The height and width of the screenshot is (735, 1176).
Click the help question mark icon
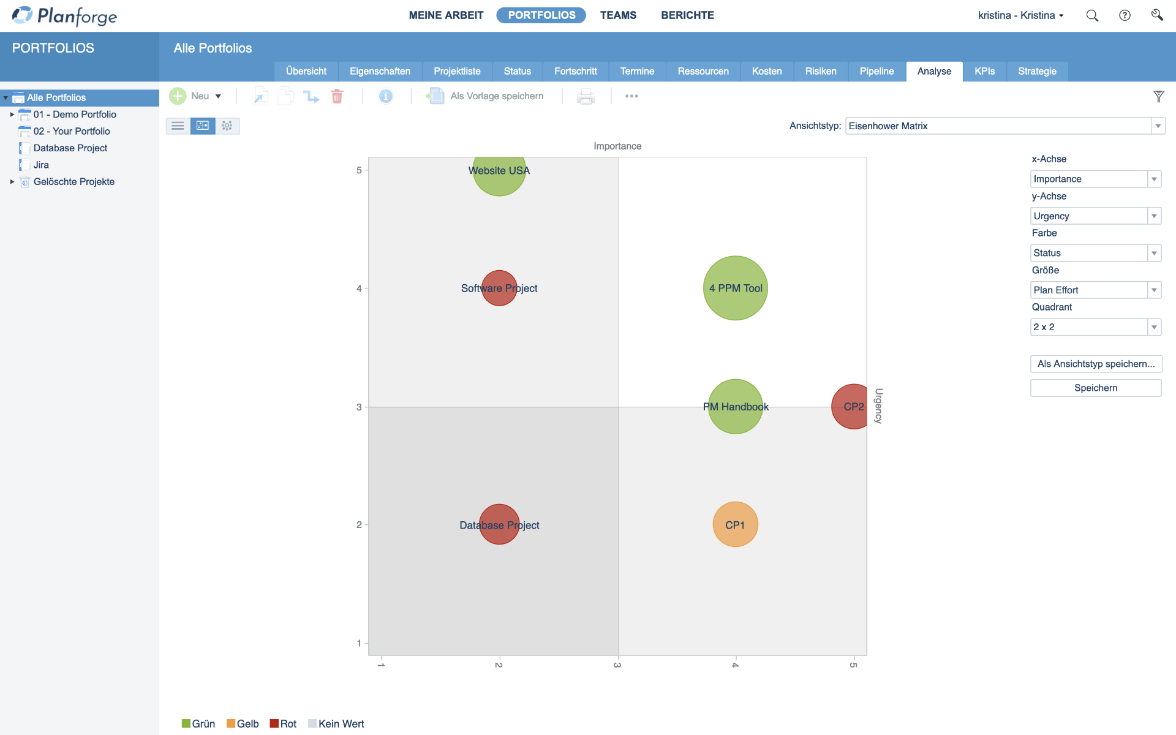[1125, 15]
